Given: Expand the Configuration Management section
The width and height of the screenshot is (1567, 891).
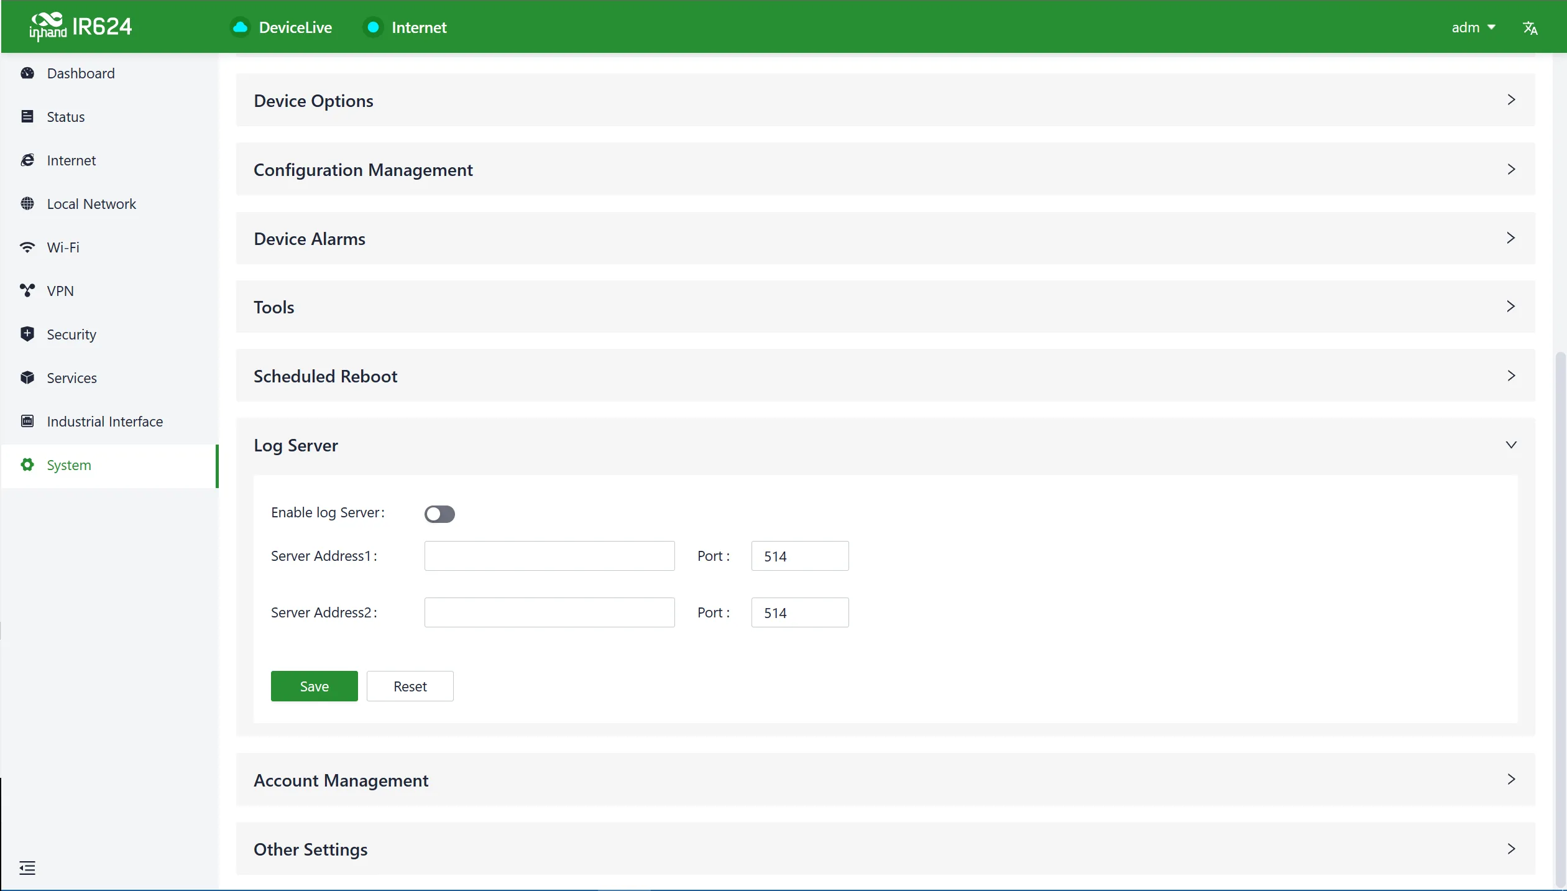Looking at the screenshot, I should point(885,169).
